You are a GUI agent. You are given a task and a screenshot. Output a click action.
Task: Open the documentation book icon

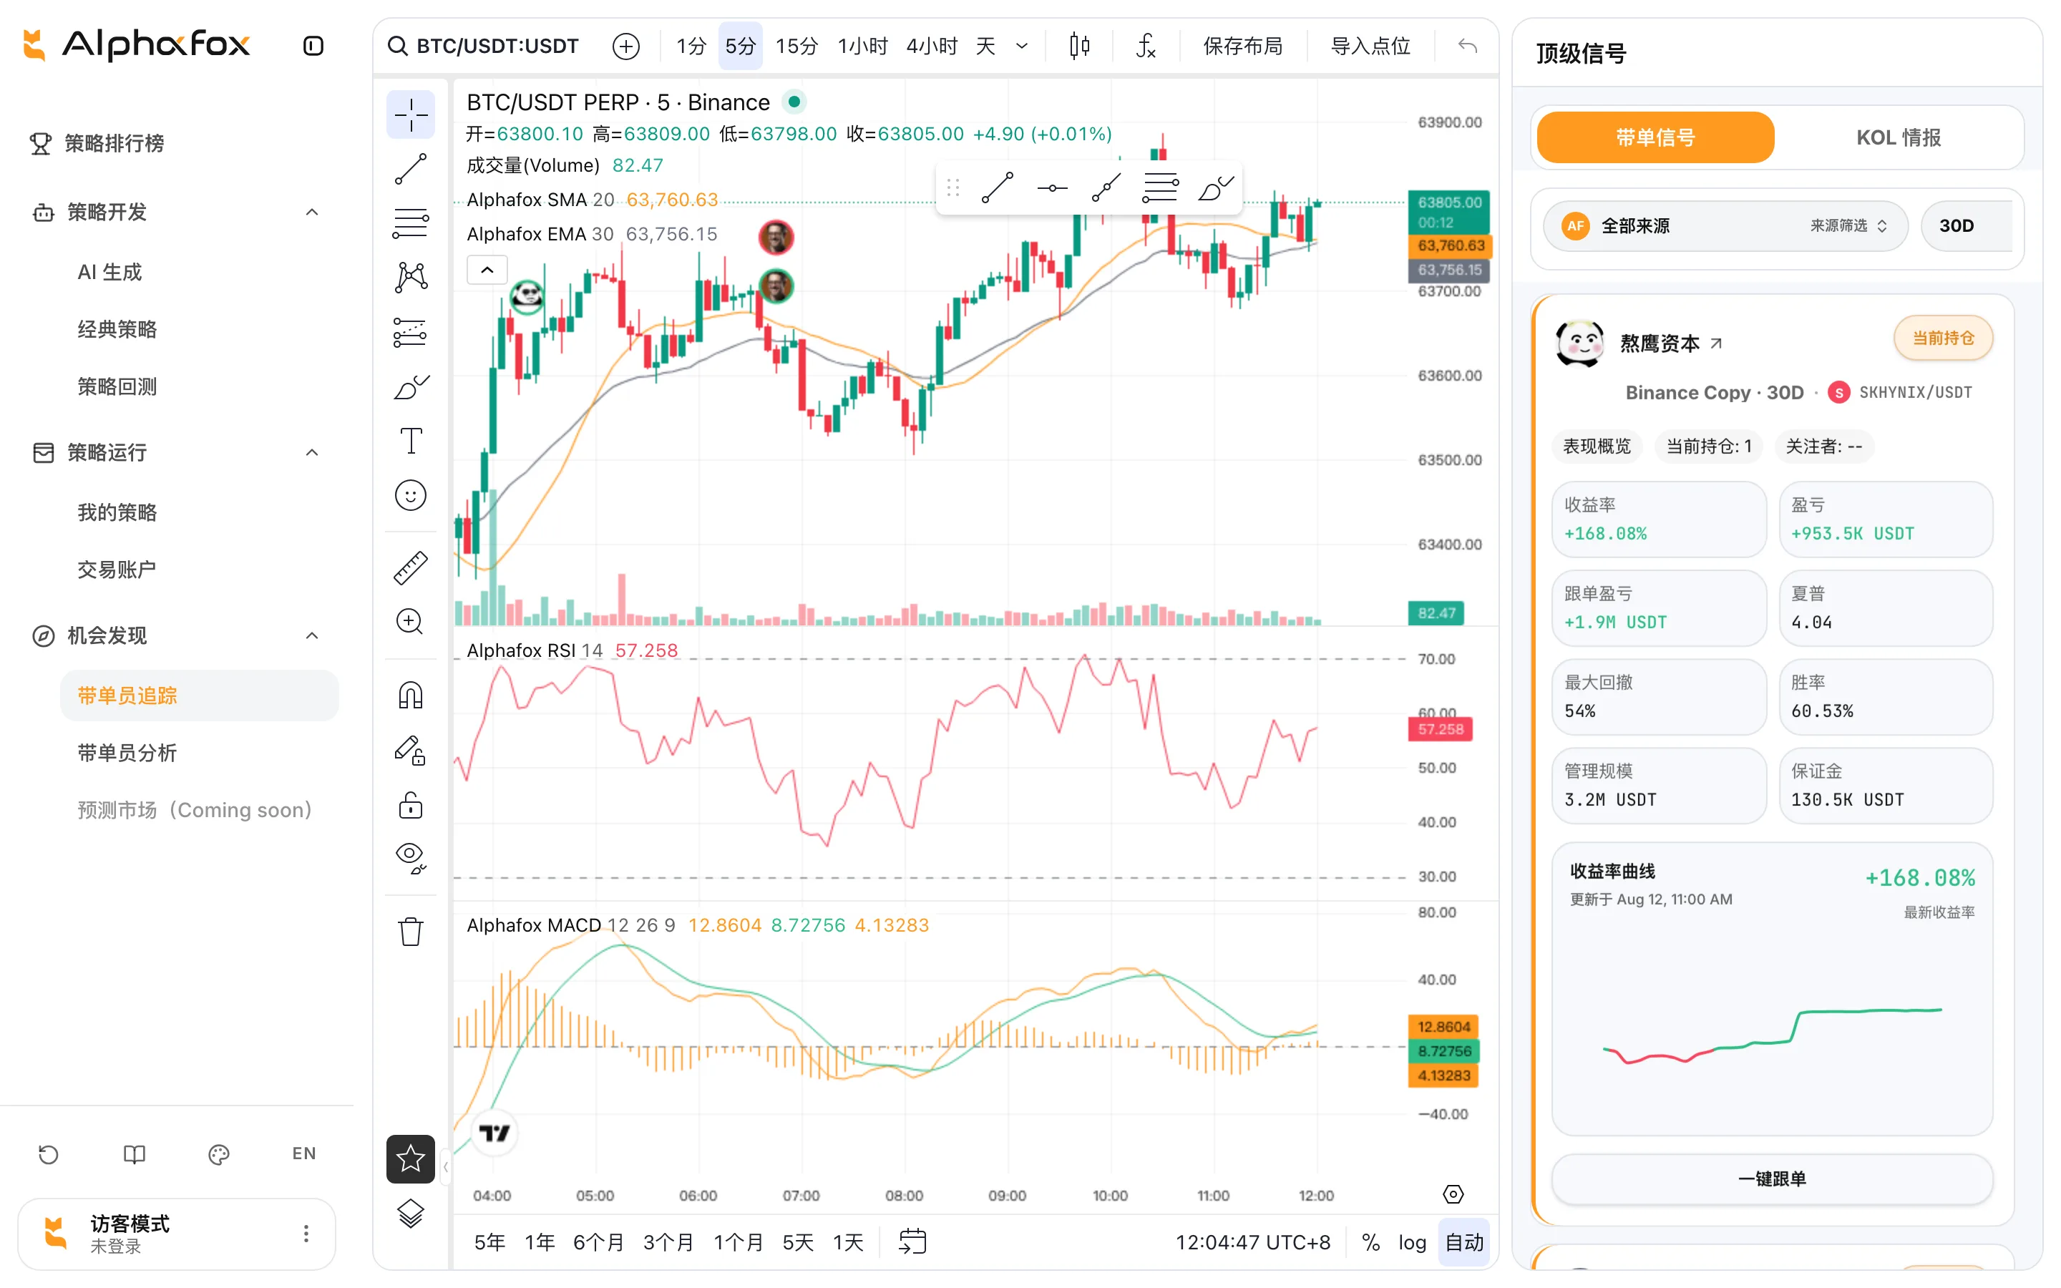(135, 1154)
